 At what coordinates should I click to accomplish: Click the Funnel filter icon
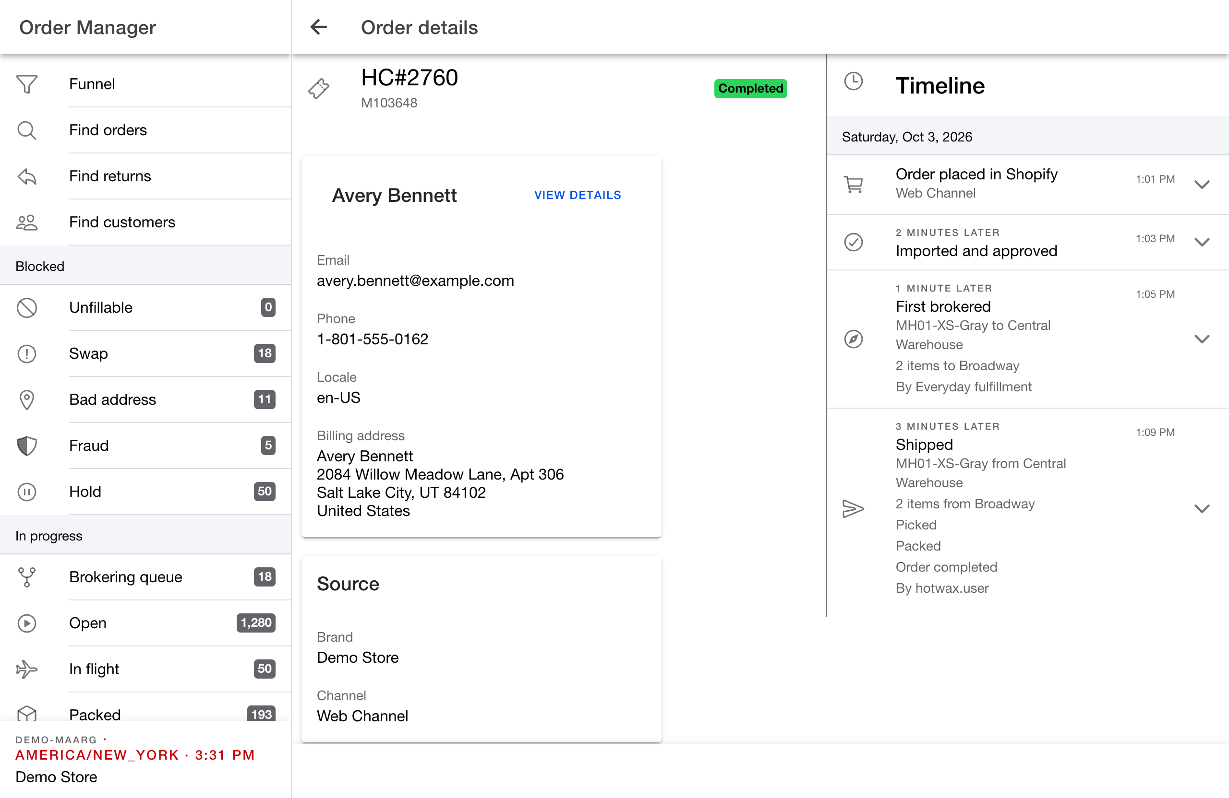tap(27, 84)
